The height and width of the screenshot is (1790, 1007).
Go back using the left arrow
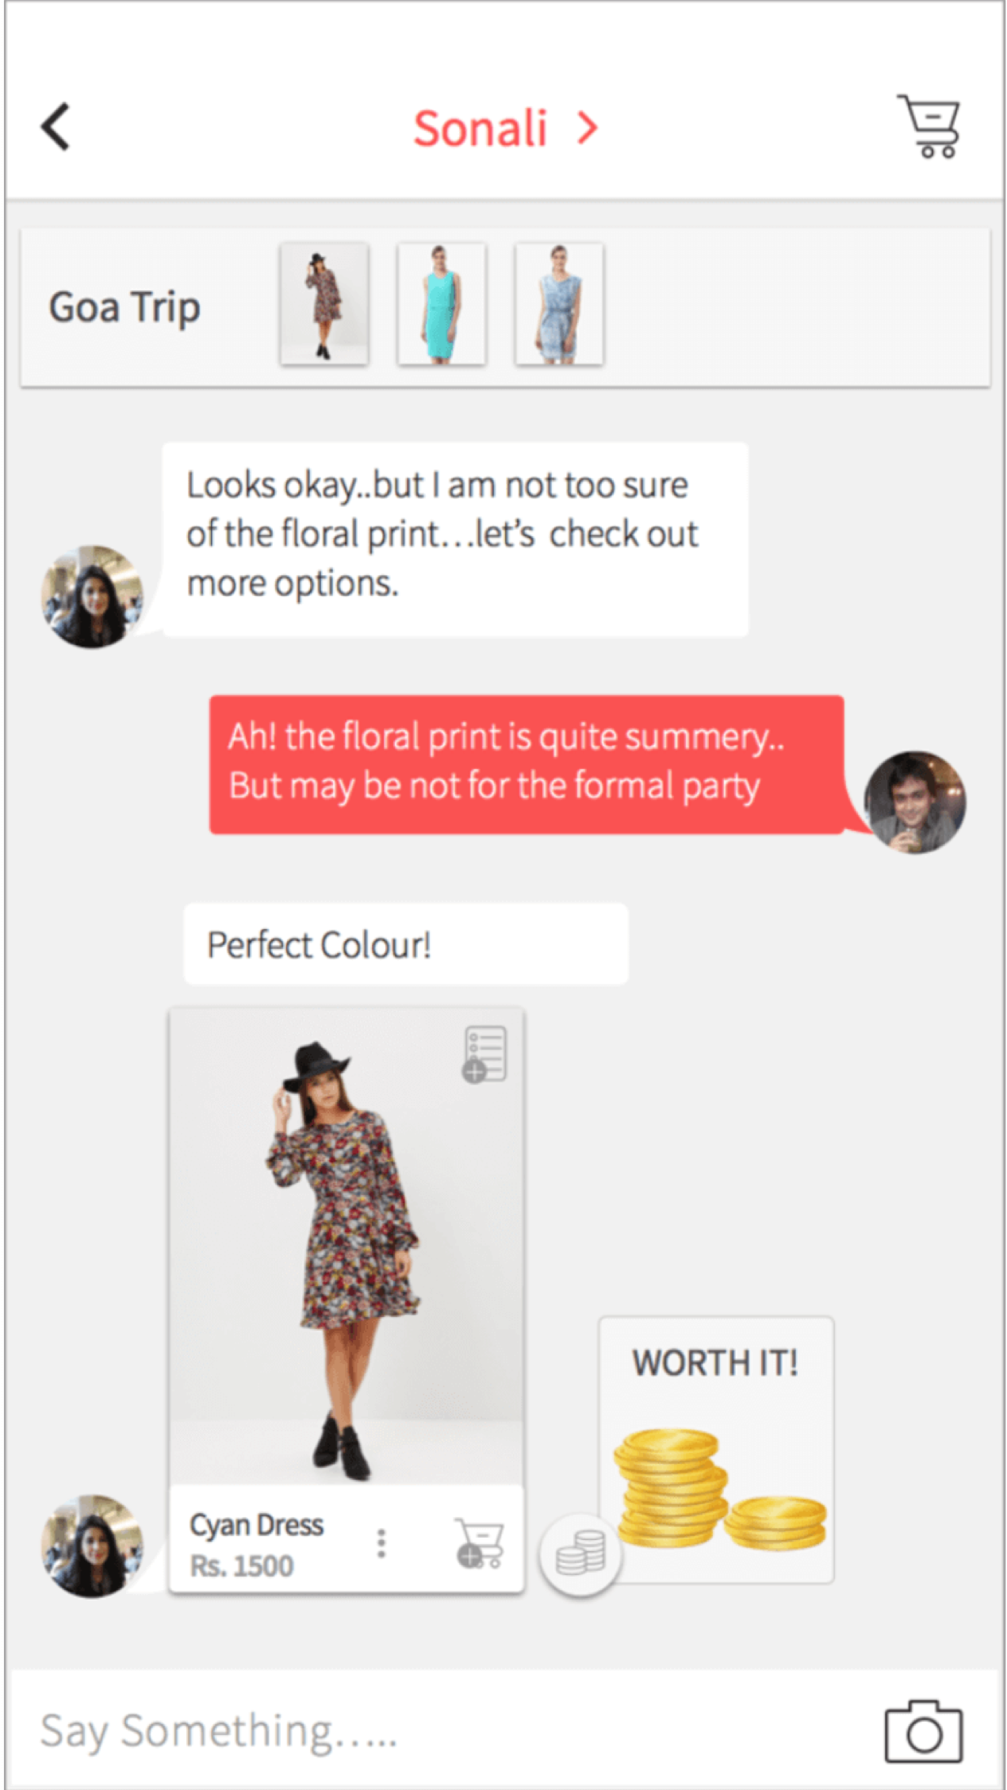tap(56, 127)
